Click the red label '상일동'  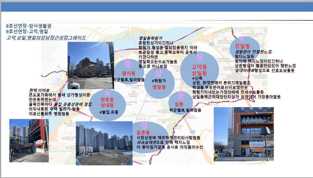[199, 73]
